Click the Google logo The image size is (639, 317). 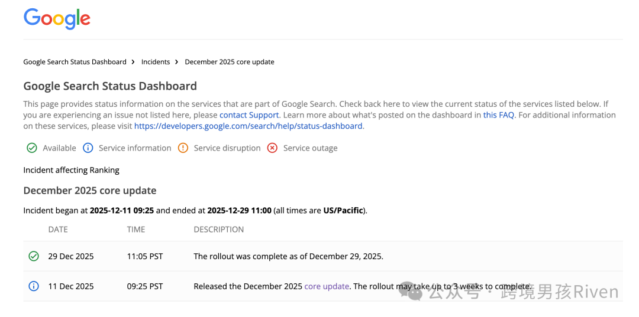click(x=57, y=19)
